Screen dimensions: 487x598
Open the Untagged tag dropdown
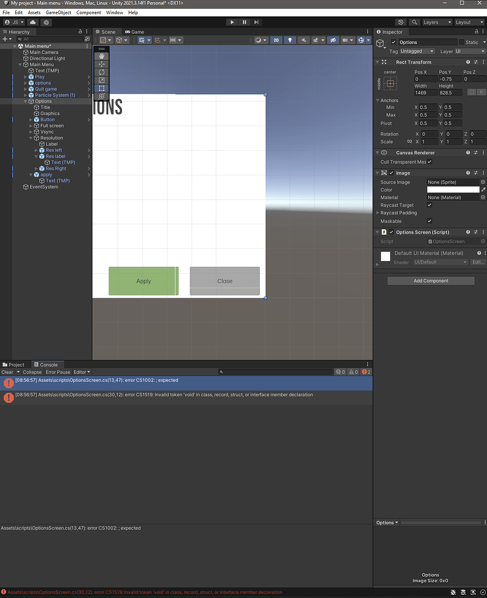coord(416,51)
